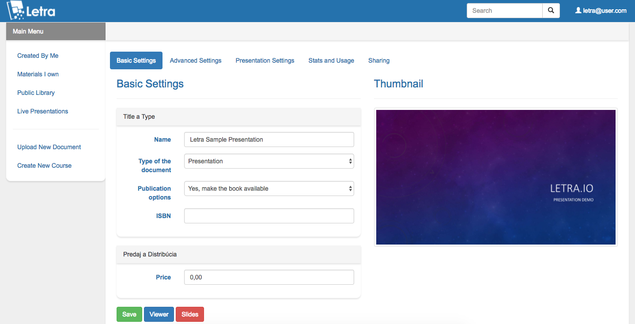Screen dimensions: 635x324
Task: Click the ISBN label
Action: (163, 216)
